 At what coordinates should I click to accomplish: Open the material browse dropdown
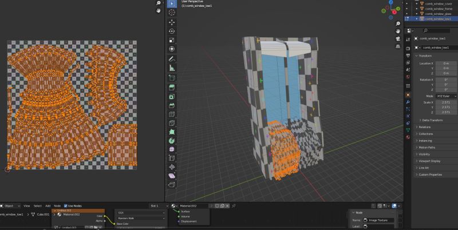(175, 206)
